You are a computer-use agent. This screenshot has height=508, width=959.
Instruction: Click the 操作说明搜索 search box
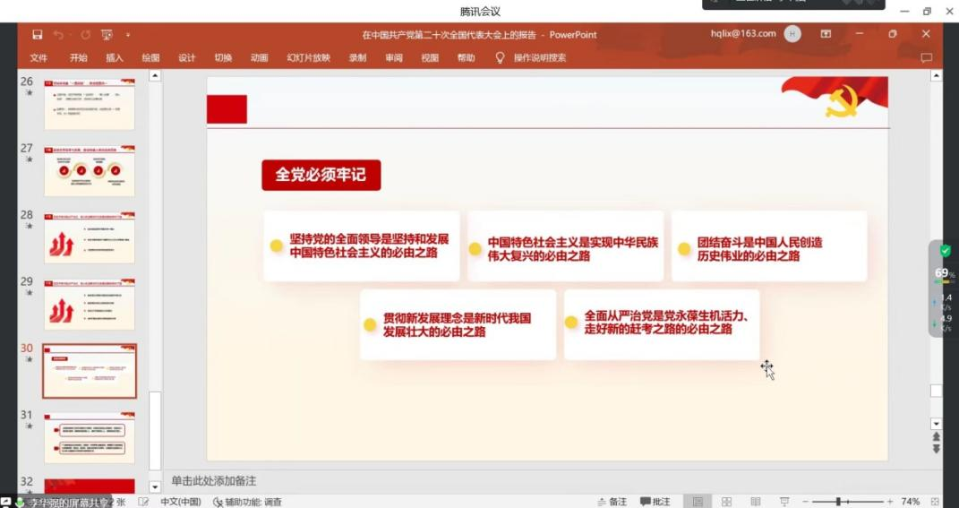(539, 58)
